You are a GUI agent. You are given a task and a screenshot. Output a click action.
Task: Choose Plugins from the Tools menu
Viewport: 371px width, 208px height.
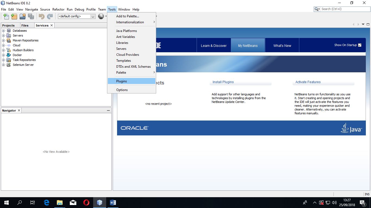131,81
